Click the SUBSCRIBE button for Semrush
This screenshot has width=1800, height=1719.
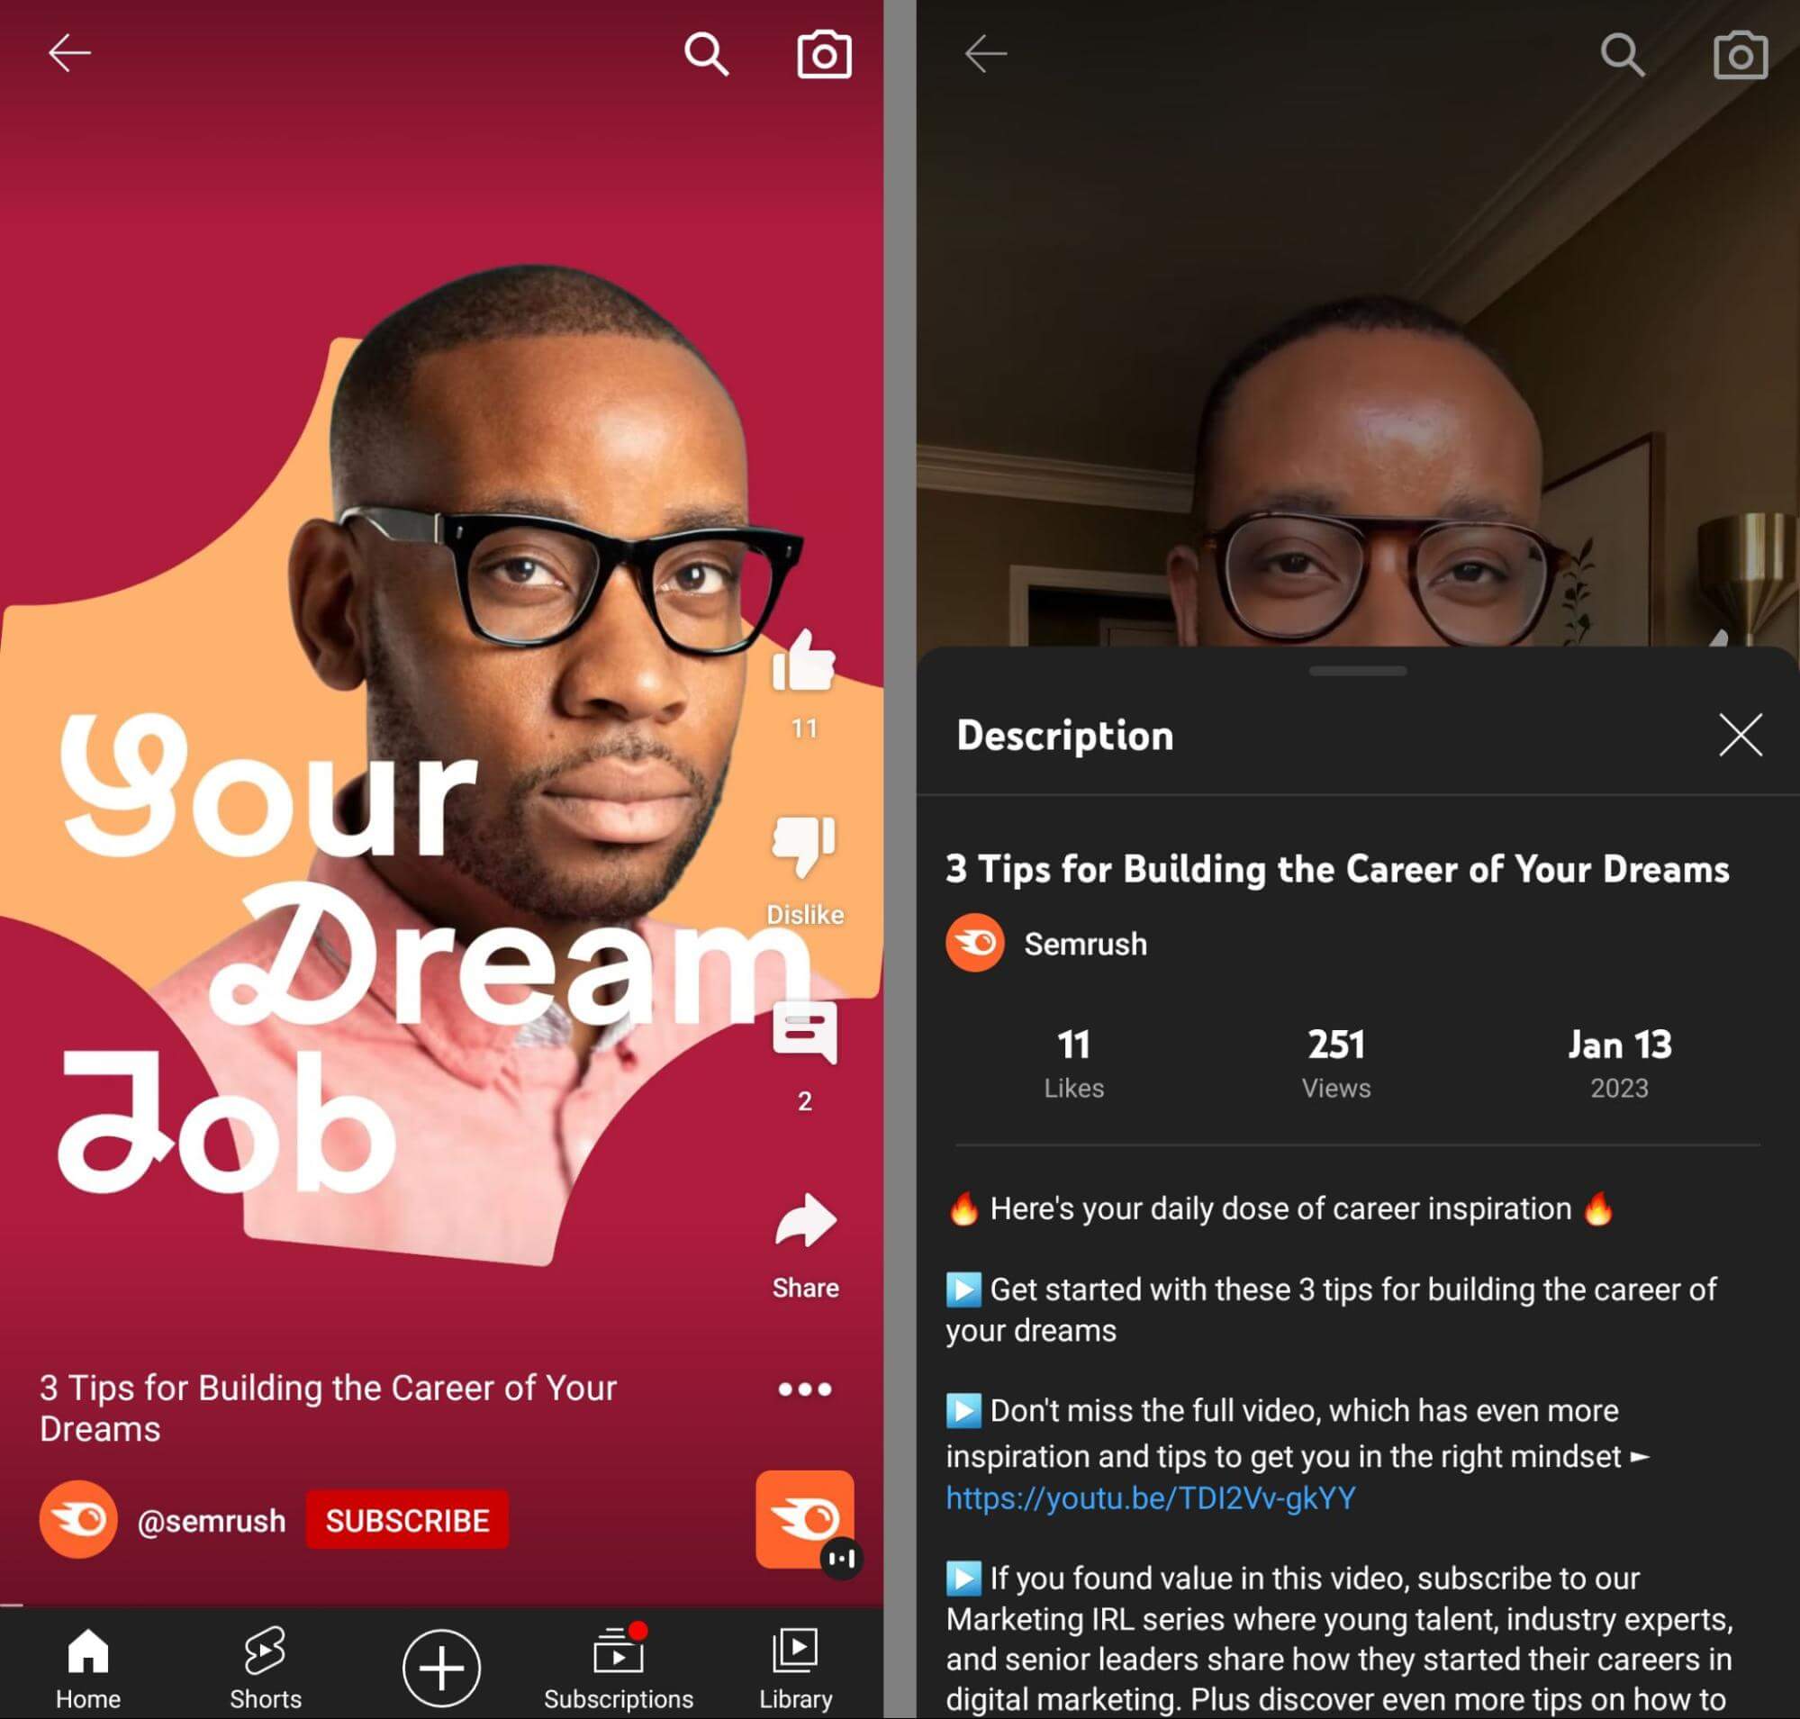[408, 1518]
